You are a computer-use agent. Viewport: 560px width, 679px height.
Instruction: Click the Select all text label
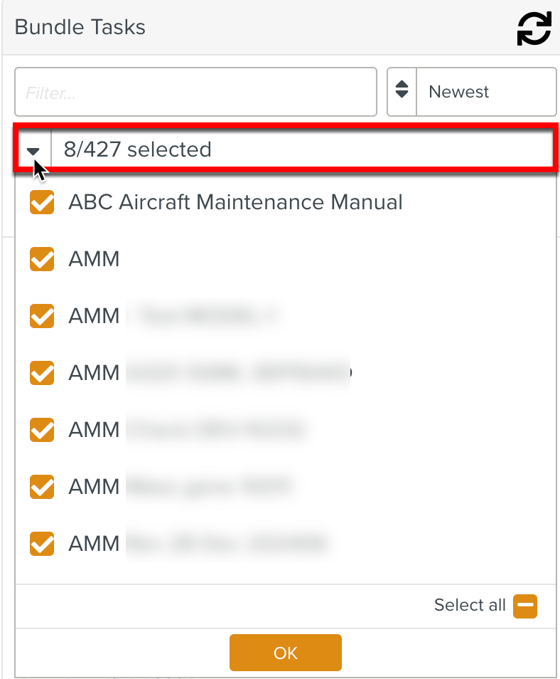click(x=470, y=605)
